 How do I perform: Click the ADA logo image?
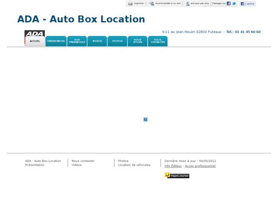coord(34,33)
